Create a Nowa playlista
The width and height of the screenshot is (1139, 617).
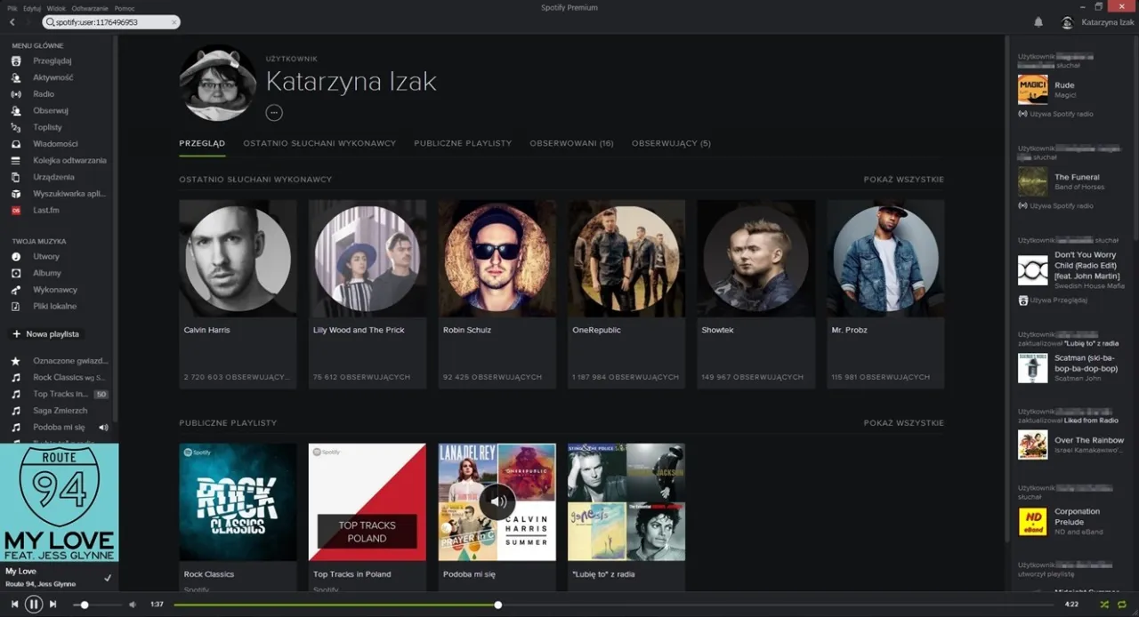46,334
